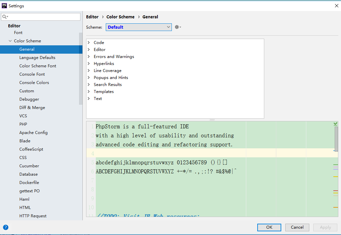Expand the Templates category
The image size is (341, 235).
point(89,91)
